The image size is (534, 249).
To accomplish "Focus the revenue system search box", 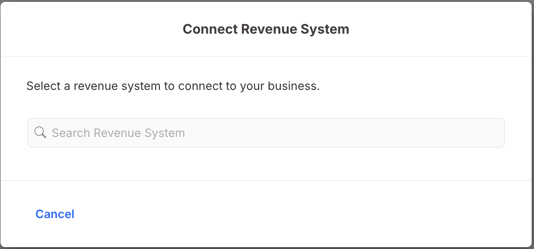I will point(266,133).
